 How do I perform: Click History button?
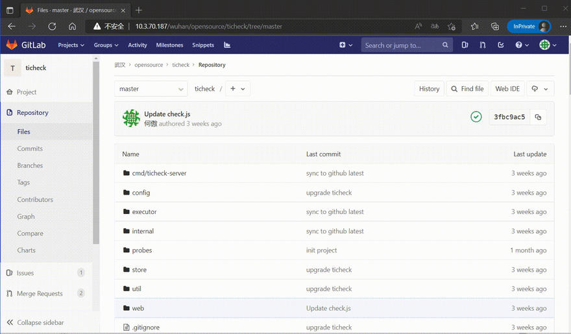(429, 89)
